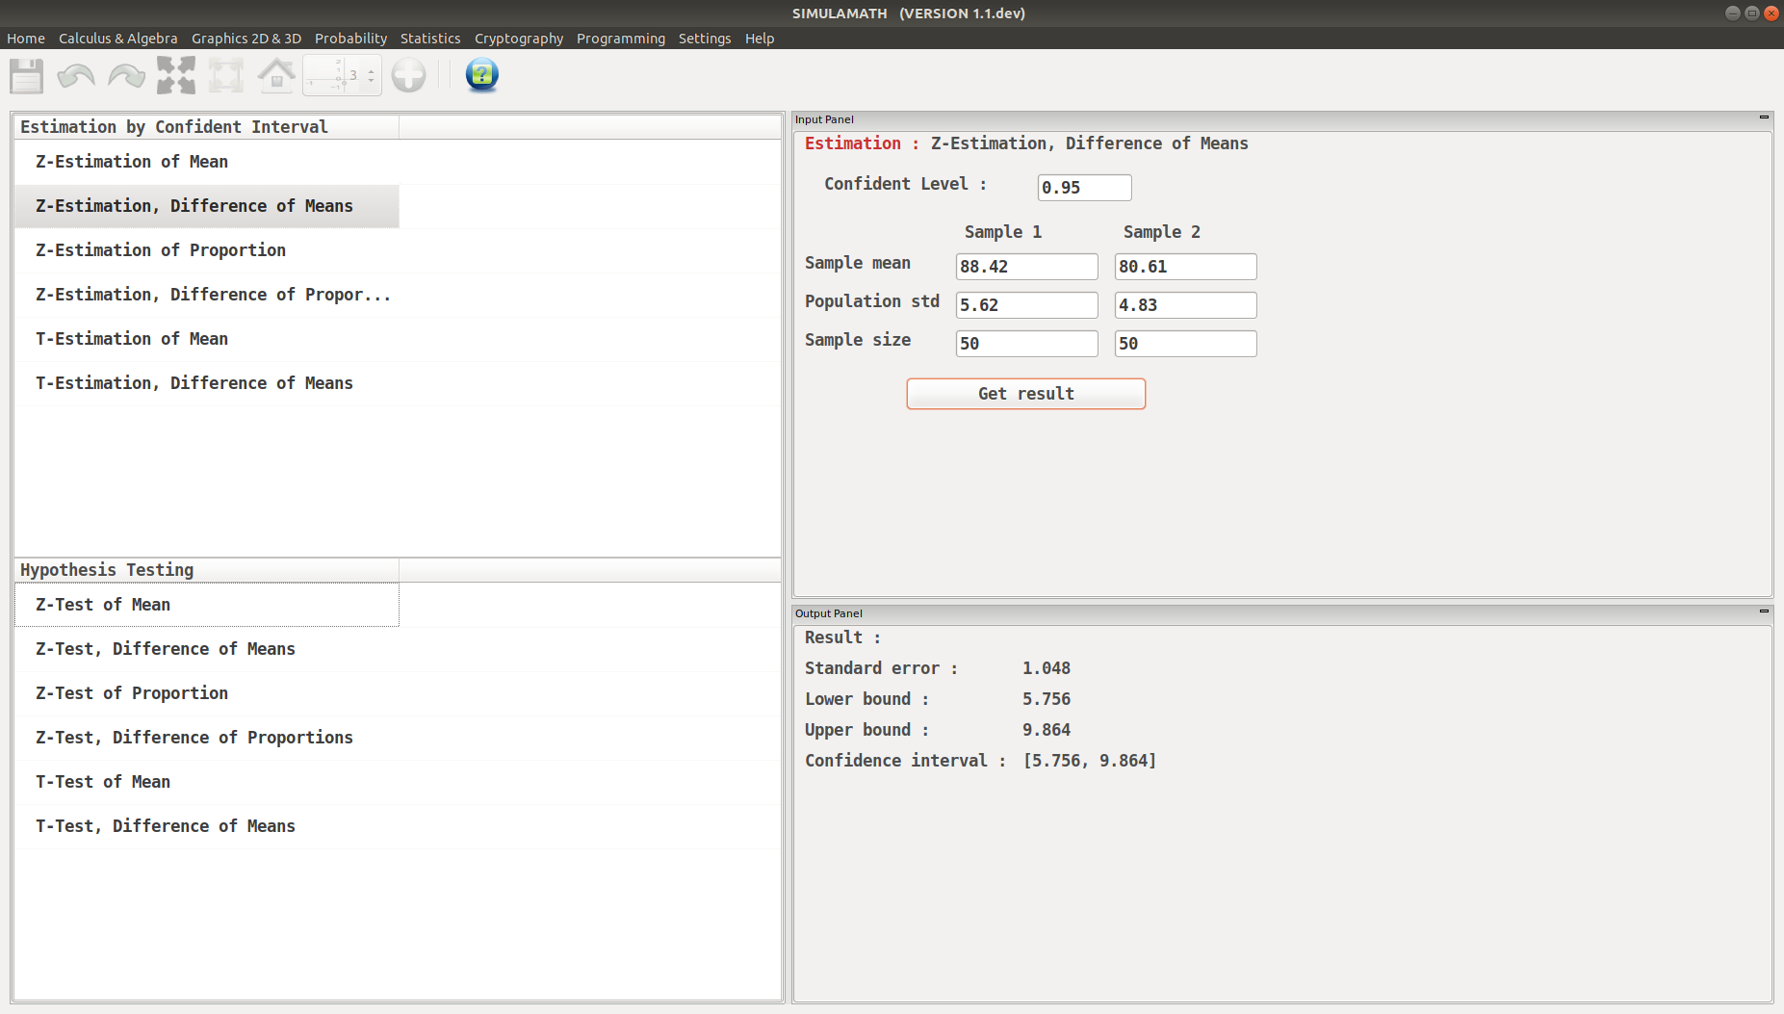Select Z-Estimation, Difference of Propor... item
This screenshot has width=1784, height=1014.
pyautogui.click(x=207, y=295)
